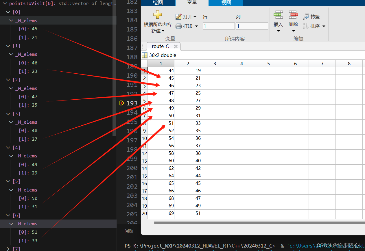Select column header 2 in route_C table
Screen dimensions: 365x251
[188, 64]
